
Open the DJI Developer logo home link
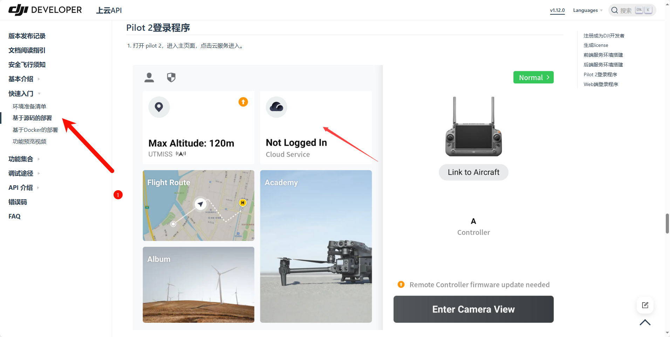click(45, 10)
